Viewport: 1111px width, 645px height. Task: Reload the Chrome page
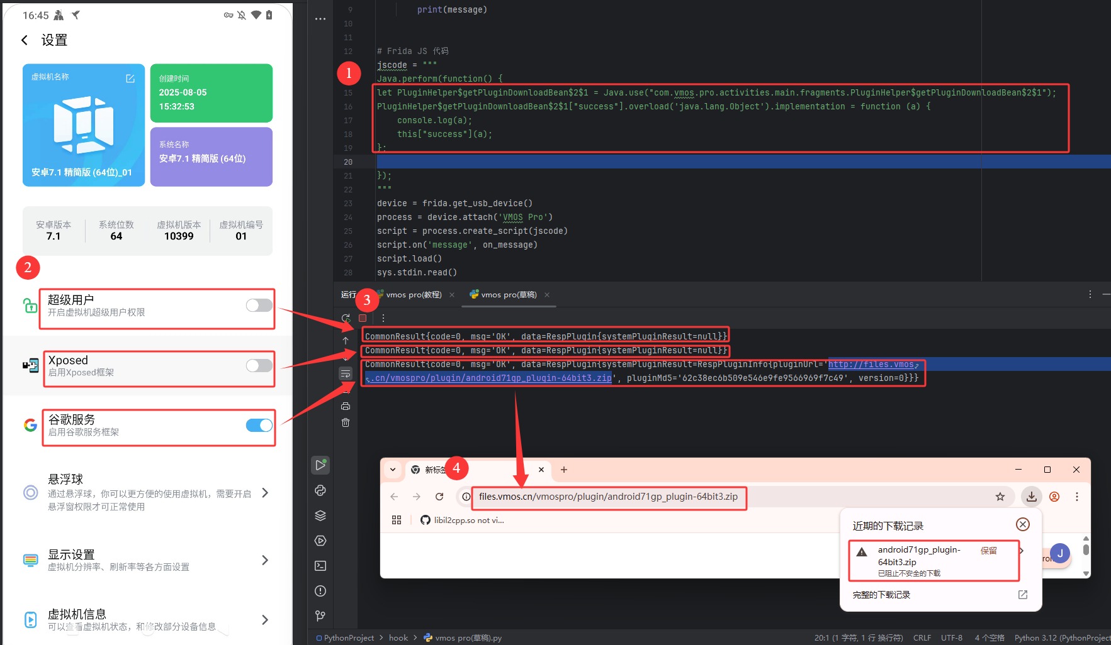tap(439, 497)
